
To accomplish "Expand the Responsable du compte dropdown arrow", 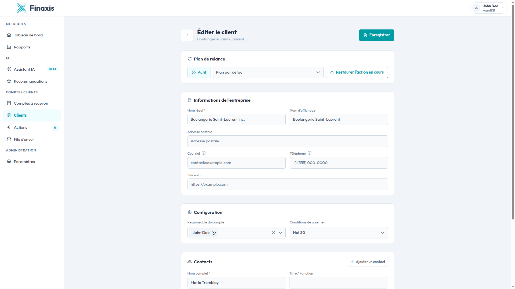I will 281,233.
